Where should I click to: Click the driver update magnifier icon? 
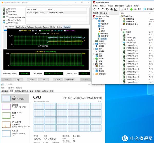pos(144,9)
